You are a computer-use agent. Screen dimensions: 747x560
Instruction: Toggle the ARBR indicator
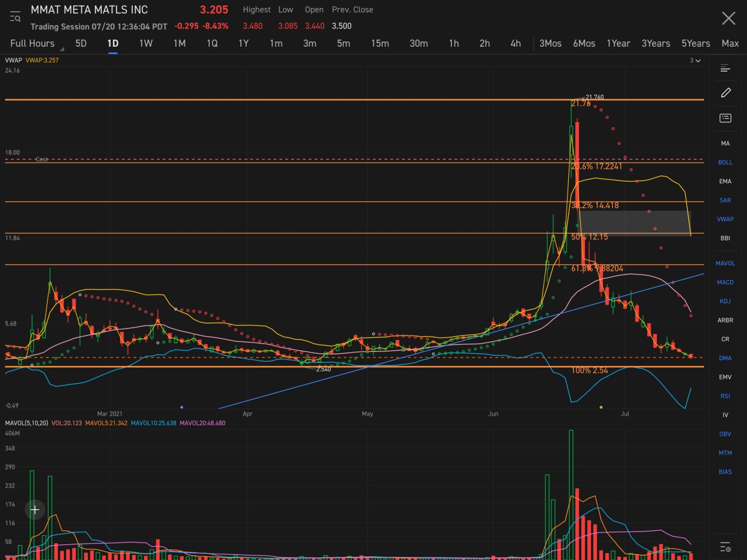pos(725,320)
